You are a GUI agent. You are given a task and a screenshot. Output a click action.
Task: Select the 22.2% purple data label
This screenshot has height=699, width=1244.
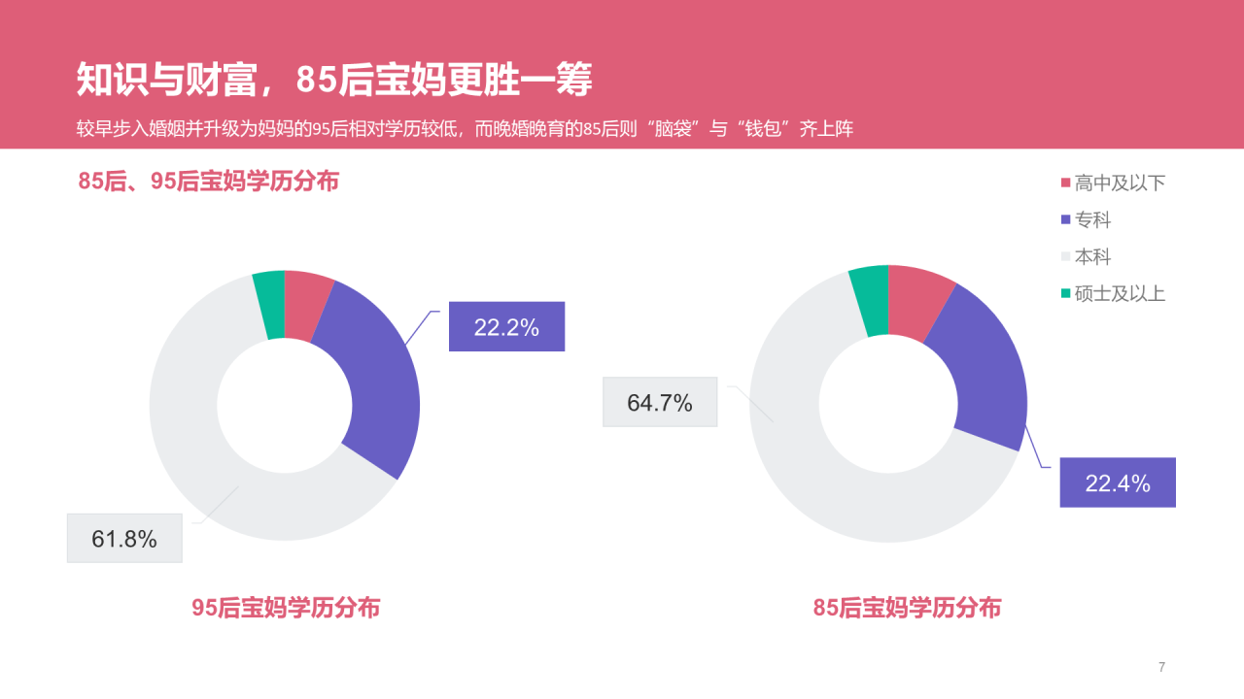[506, 327]
